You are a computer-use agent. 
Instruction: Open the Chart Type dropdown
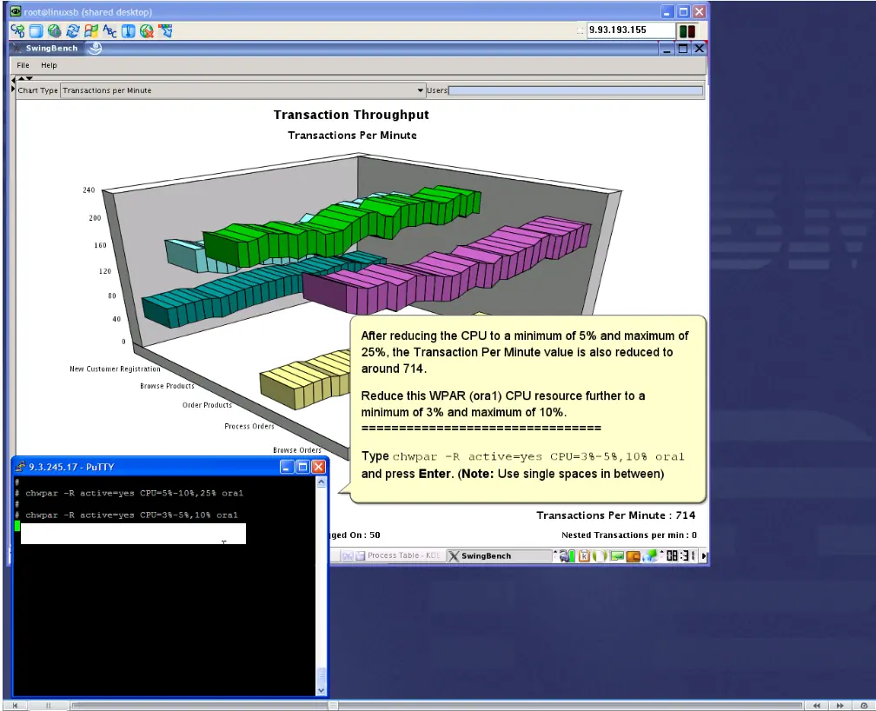pos(243,90)
